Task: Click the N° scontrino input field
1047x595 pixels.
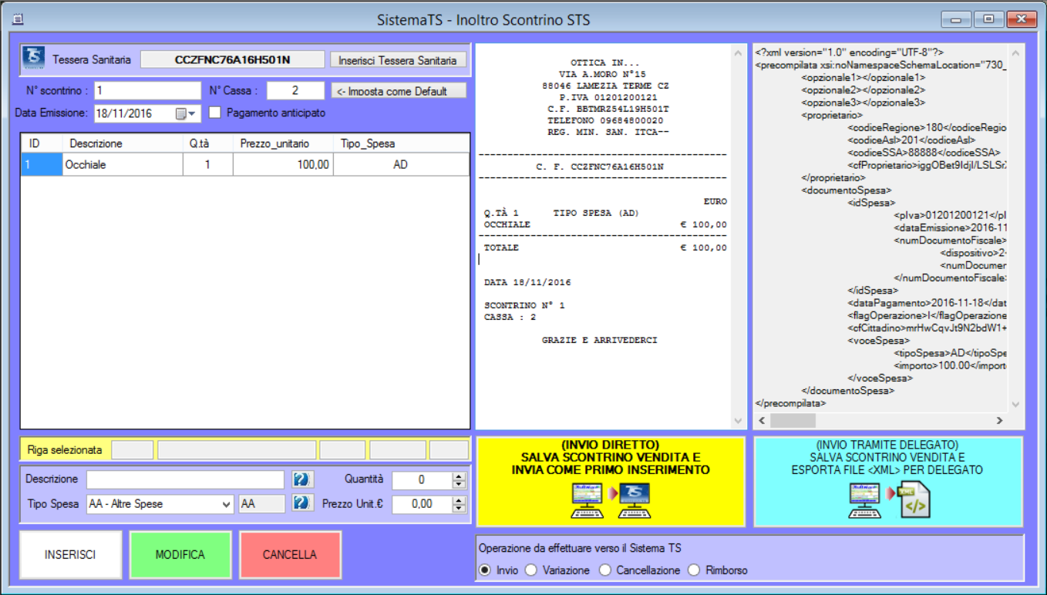Action: pos(146,91)
